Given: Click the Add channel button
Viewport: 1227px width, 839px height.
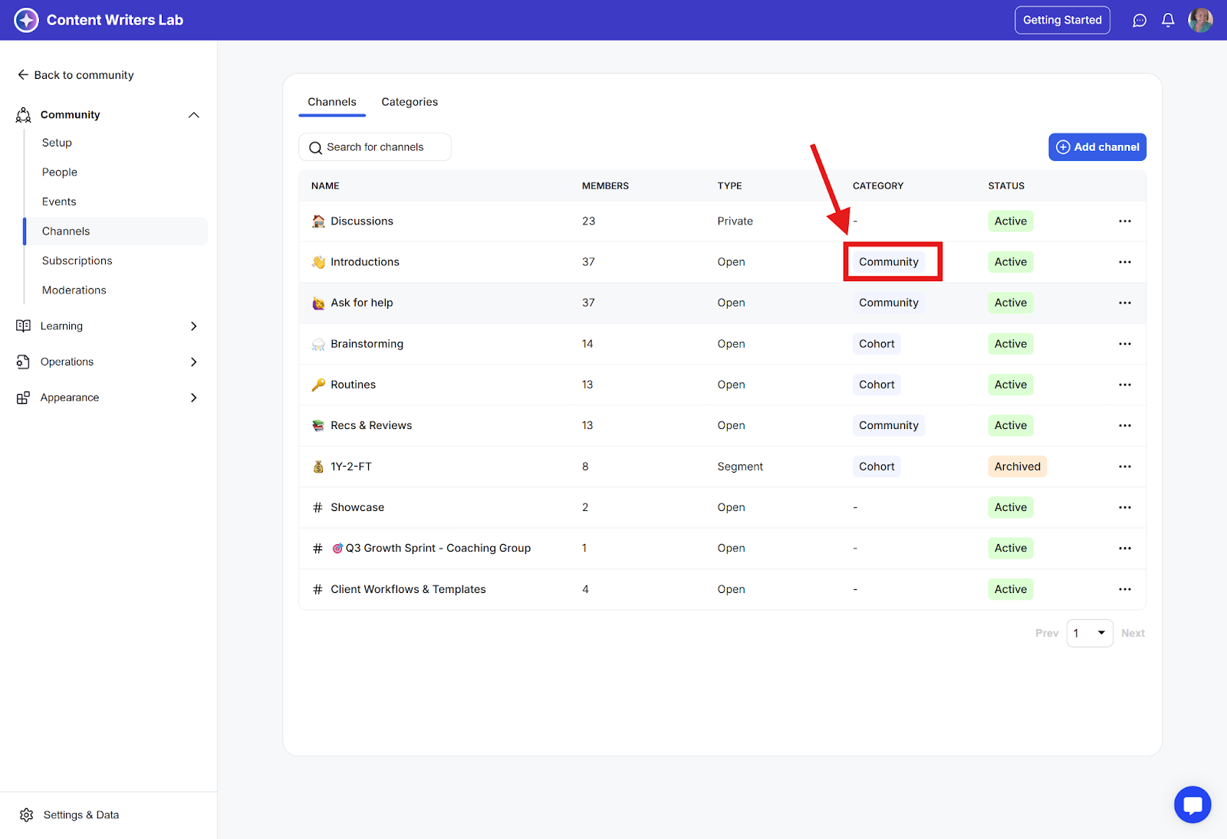Looking at the screenshot, I should click(1097, 147).
